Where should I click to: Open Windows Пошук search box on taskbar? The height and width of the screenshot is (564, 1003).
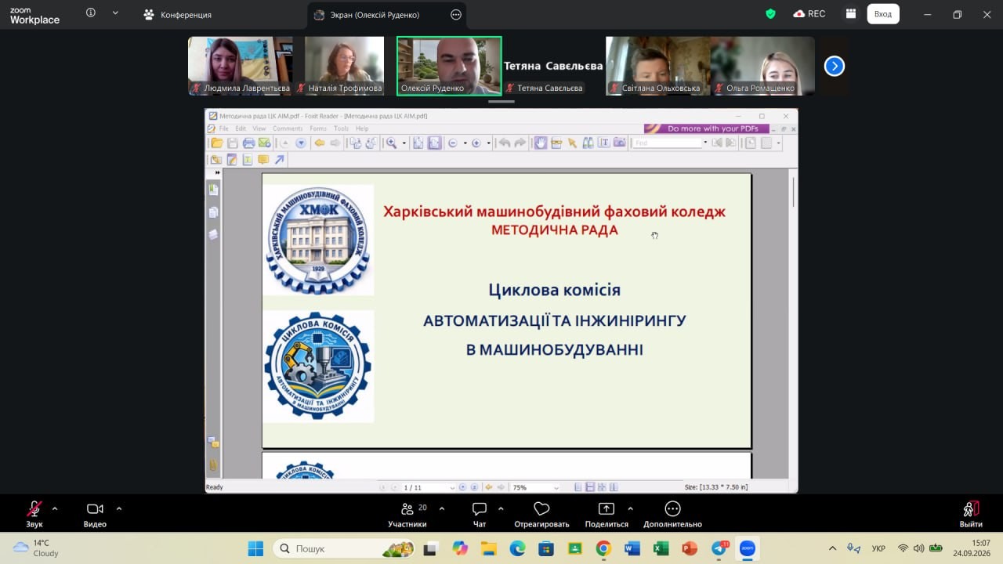(x=345, y=548)
